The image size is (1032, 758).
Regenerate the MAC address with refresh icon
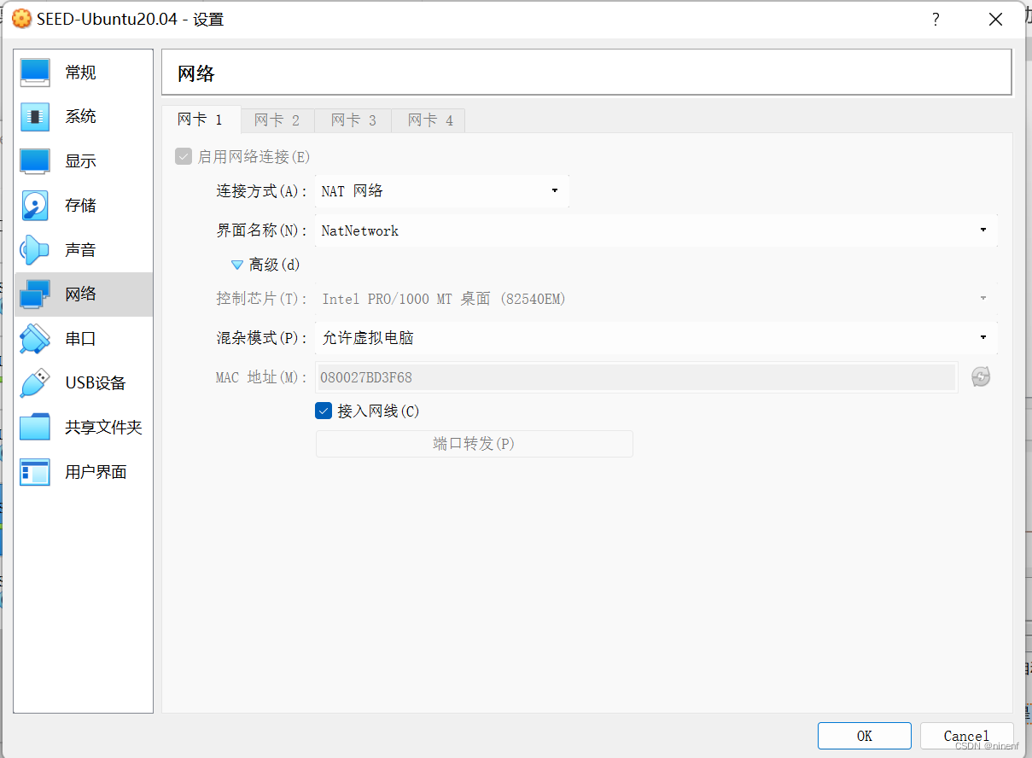tap(980, 376)
